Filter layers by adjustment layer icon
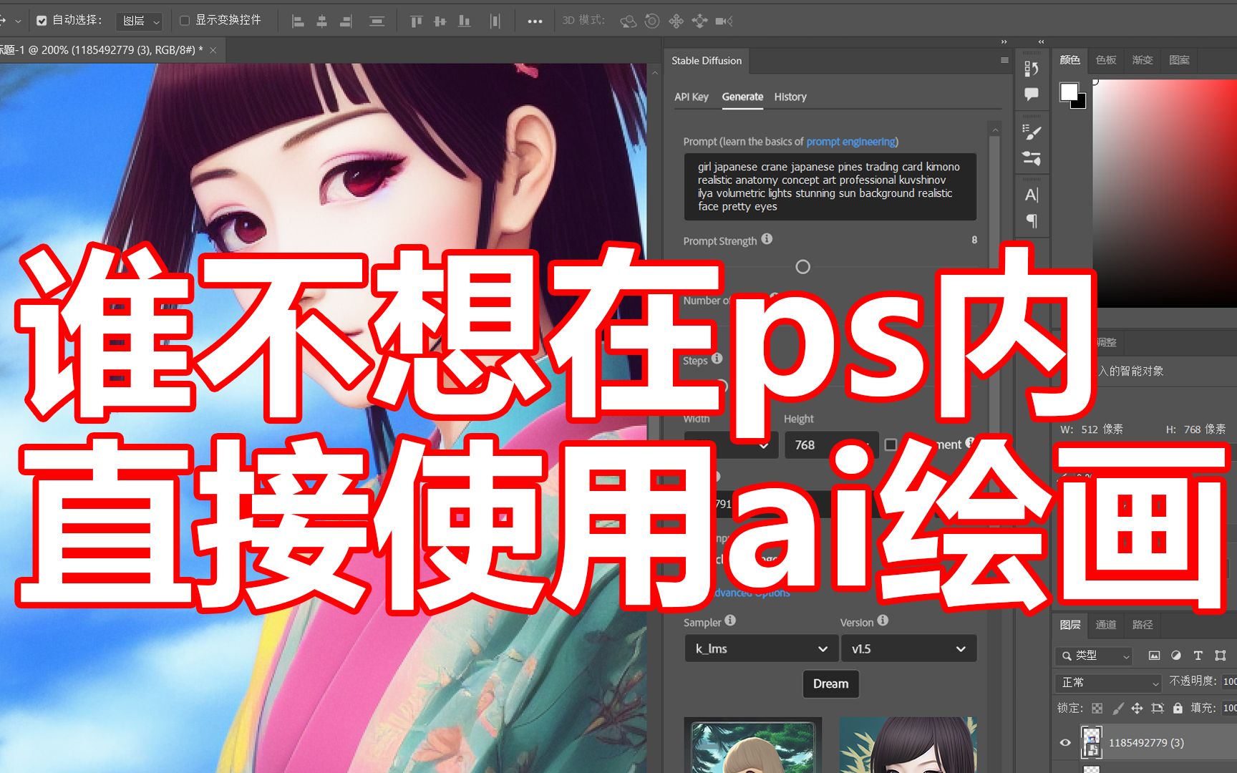Viewport: 1237px width, 773px height. pyautogui.click(x=1175, y=656)
